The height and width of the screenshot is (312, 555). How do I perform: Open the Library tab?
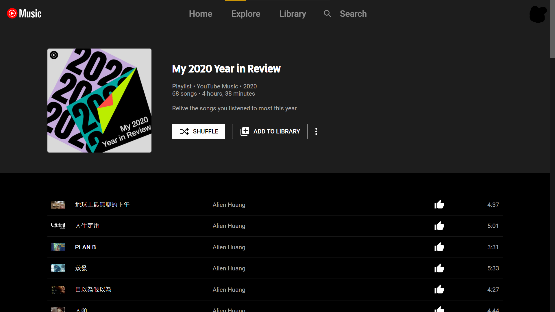coord(293,14)
